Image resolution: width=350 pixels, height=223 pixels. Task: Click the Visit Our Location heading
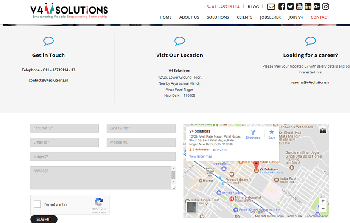tap(179, 55)
